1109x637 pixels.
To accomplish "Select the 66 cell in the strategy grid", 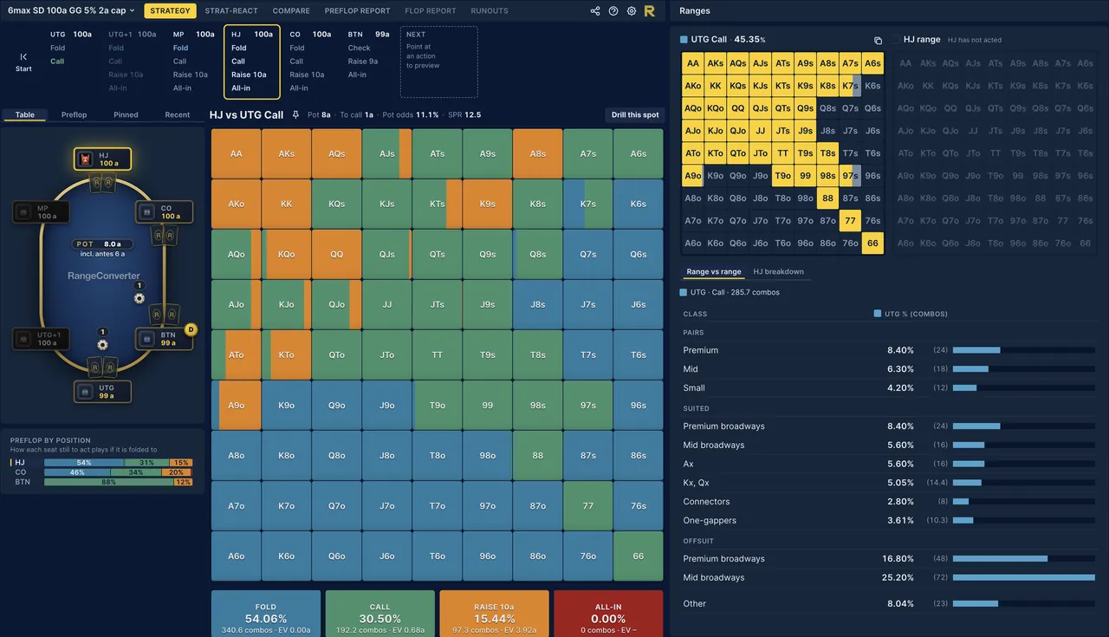I will click(x=639, y=556).
